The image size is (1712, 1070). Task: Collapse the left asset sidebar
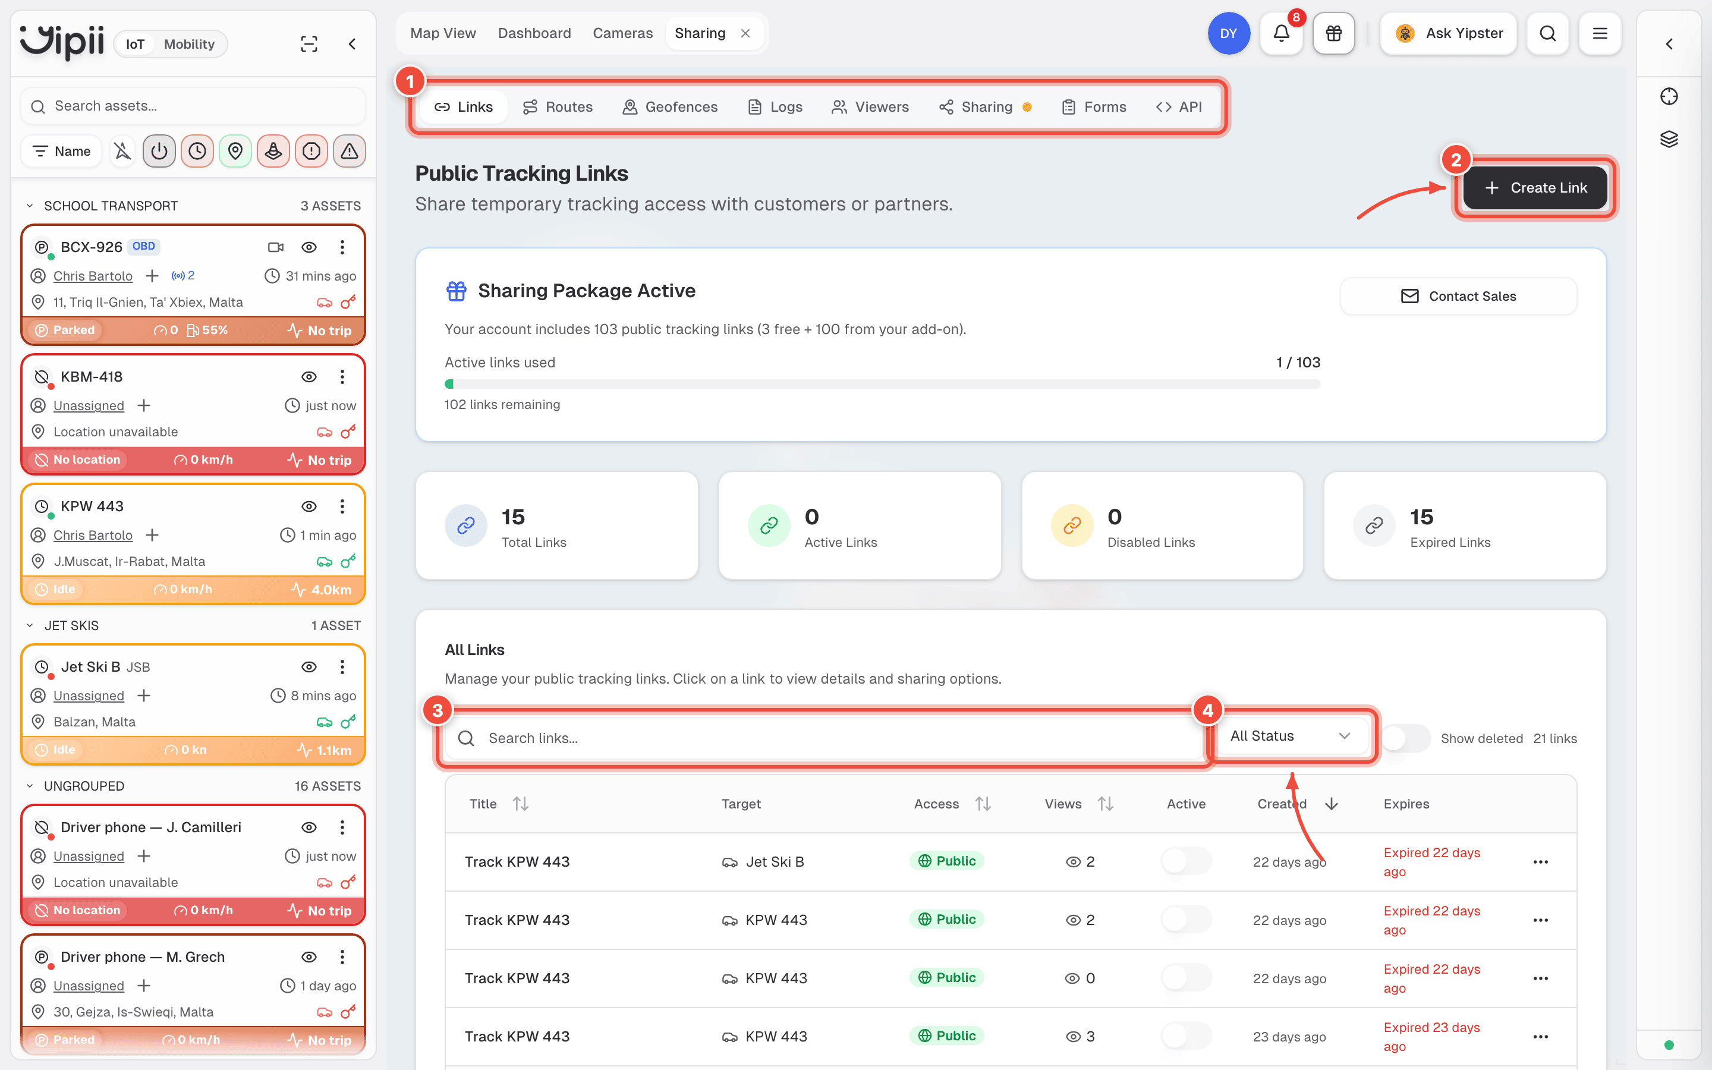351,44
